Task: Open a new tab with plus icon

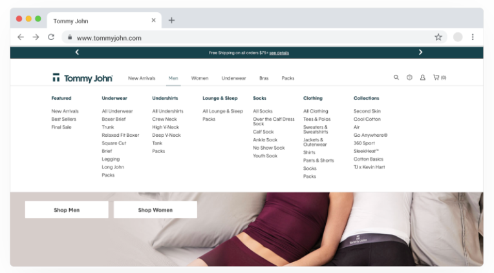Action: (x=171, y=21)
